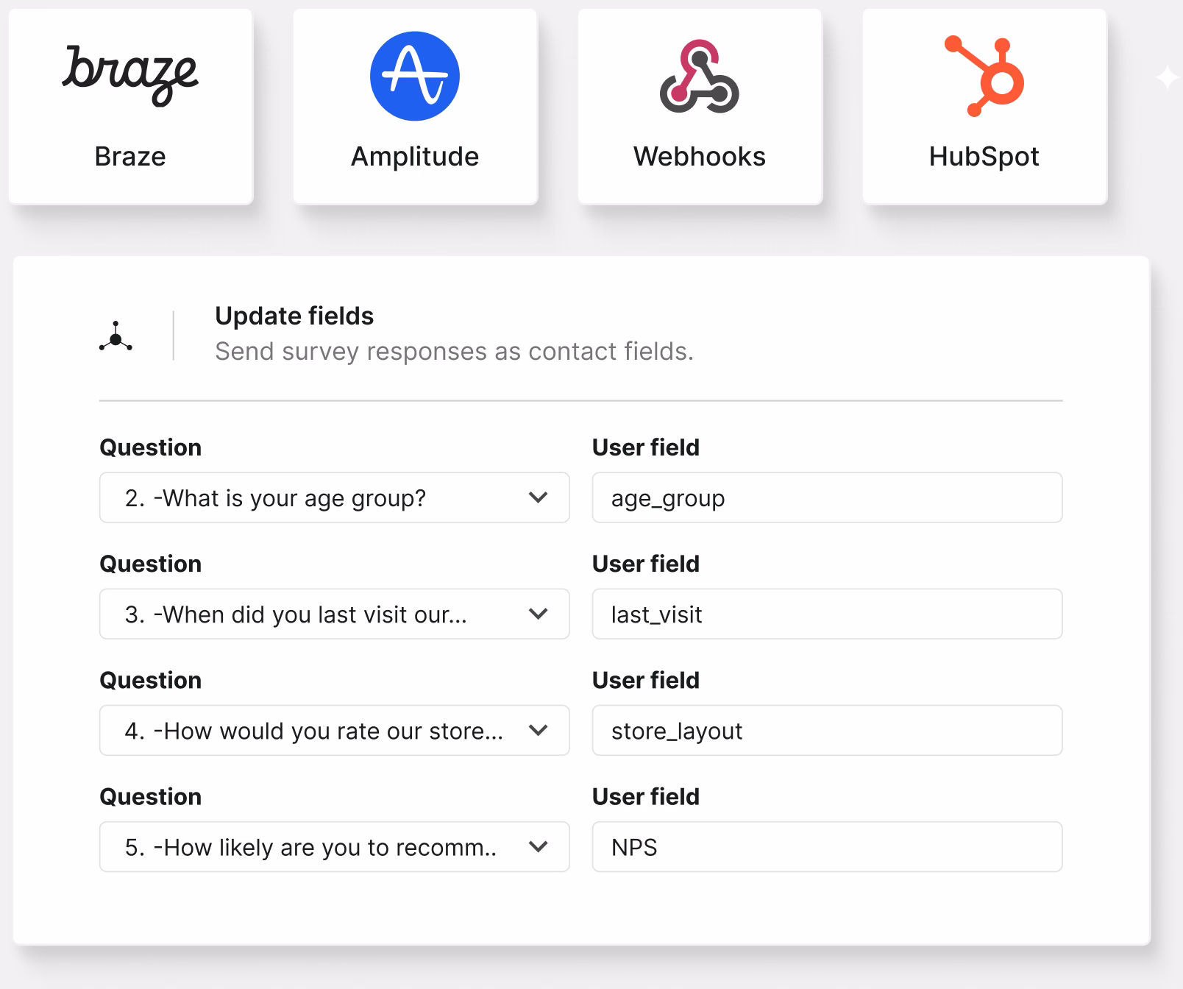Expand chevron on age group question
This screenshot has height=989, width=1183.
pos(539,498)
